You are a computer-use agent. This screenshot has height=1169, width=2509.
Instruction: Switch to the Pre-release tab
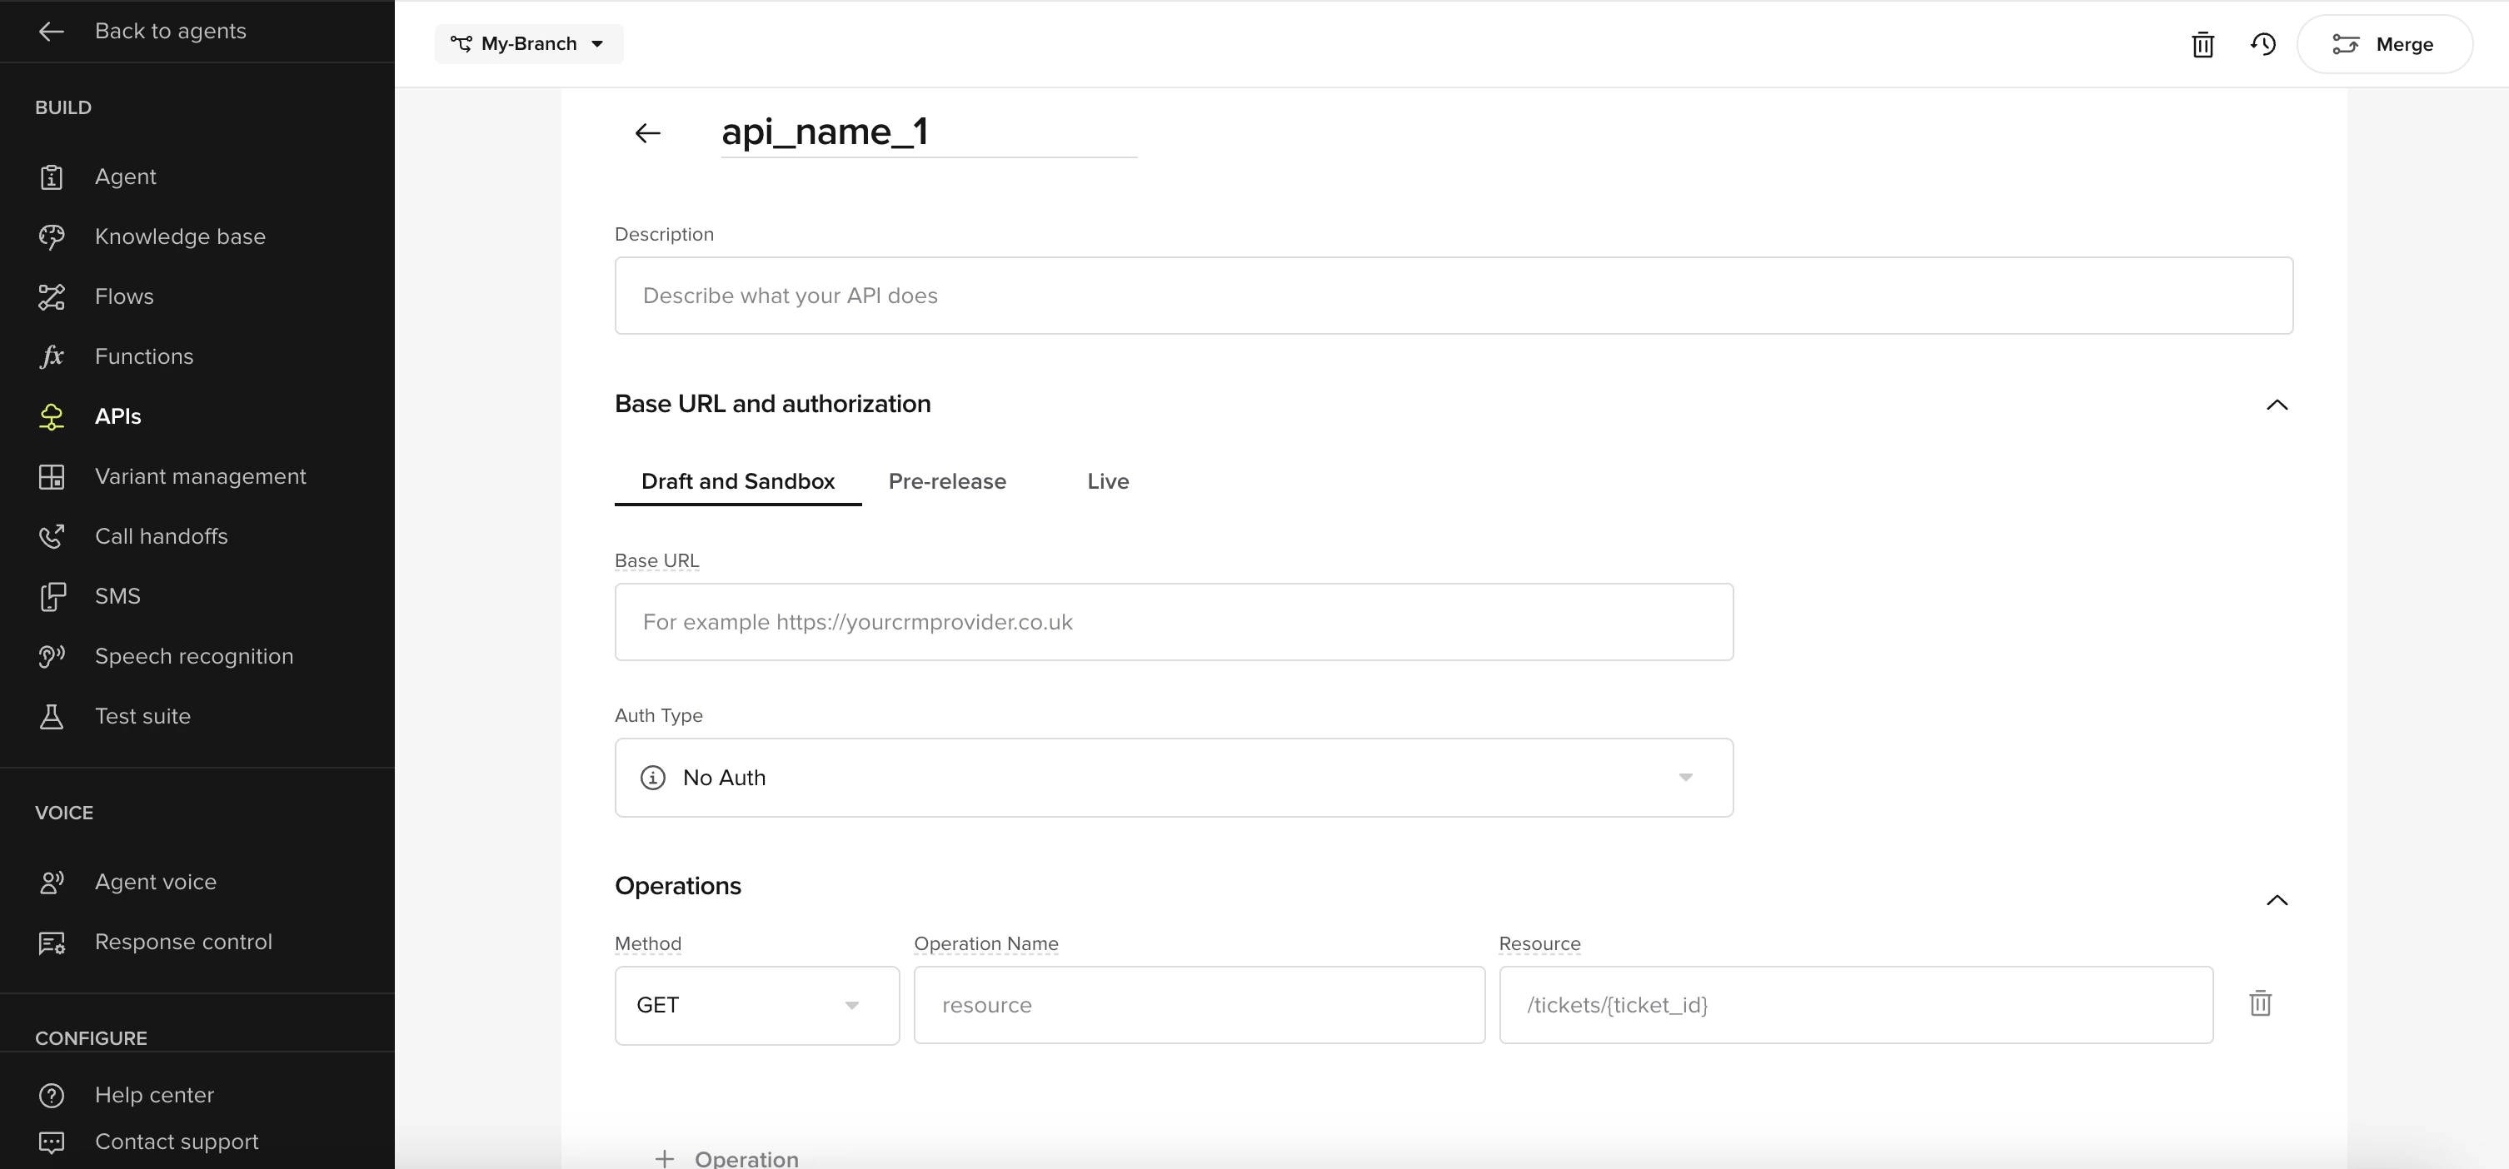pos(947,480)
